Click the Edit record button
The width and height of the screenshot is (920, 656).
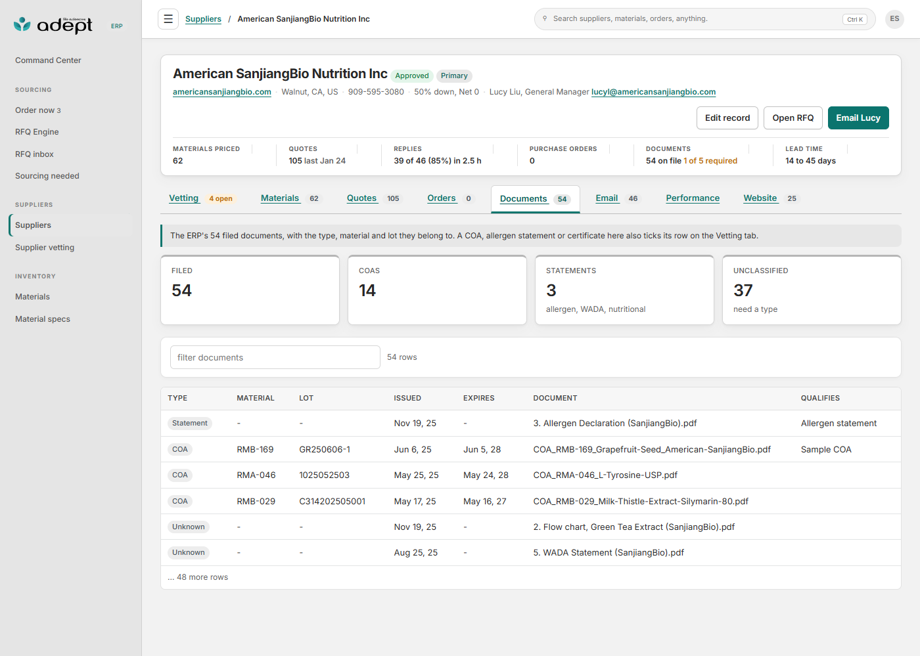pyautogui.click(x=727, y=118)
